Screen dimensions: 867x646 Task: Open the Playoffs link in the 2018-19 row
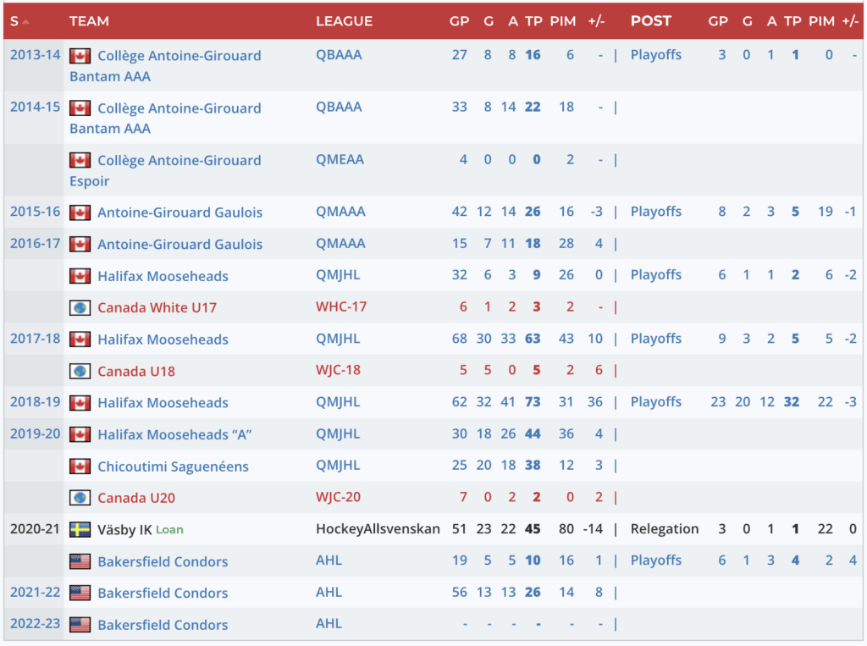pyautogui.click(x=655, y=402)
